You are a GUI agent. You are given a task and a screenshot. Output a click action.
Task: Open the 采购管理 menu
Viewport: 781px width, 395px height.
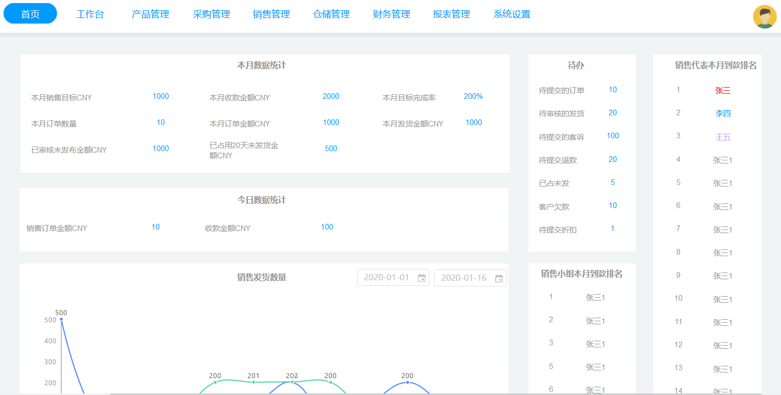click(211, 14)
